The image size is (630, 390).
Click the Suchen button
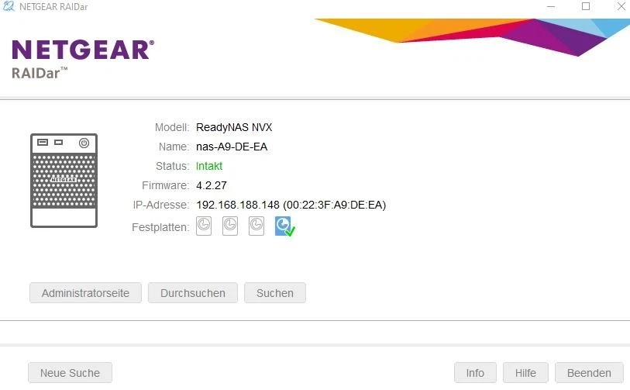click(275, 293)
